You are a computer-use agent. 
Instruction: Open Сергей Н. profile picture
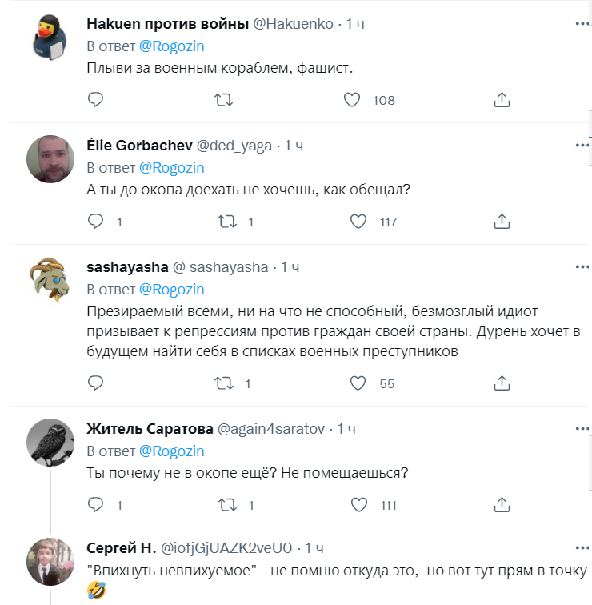(x=51, y=561)
